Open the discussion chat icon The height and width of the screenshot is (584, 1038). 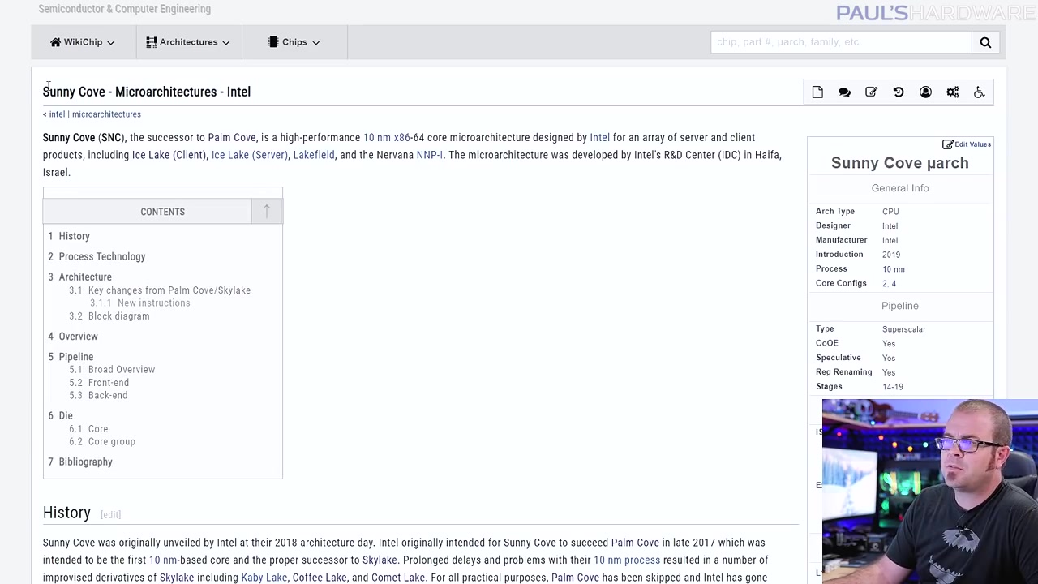click(844, 92)
